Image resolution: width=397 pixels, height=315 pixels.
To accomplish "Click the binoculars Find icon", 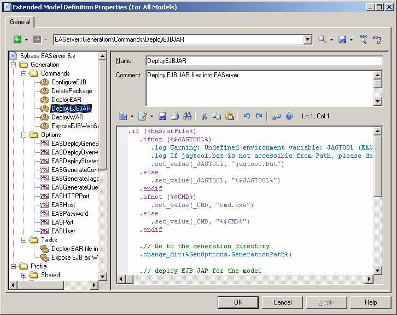I will click(188, 116).
